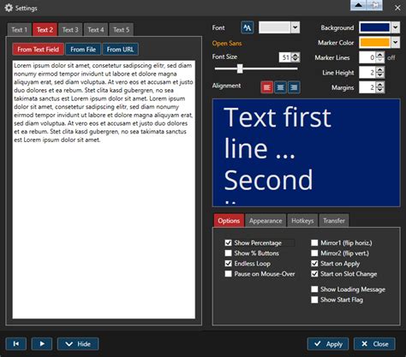Toggle the Start on Slot Change checkbox
The width and height of the screenshot is (406, 357).
coord(314,274)
